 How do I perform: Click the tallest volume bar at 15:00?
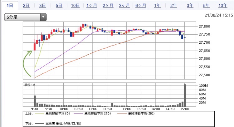tap(185, 95)
